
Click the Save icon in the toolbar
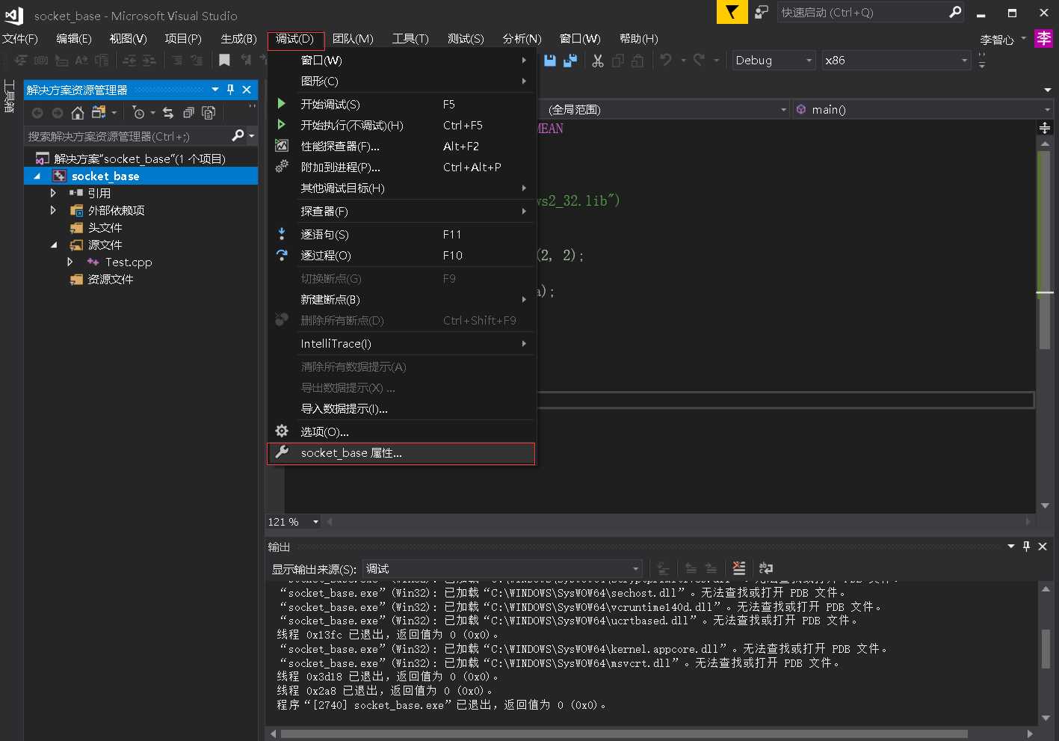click(550, 61)
